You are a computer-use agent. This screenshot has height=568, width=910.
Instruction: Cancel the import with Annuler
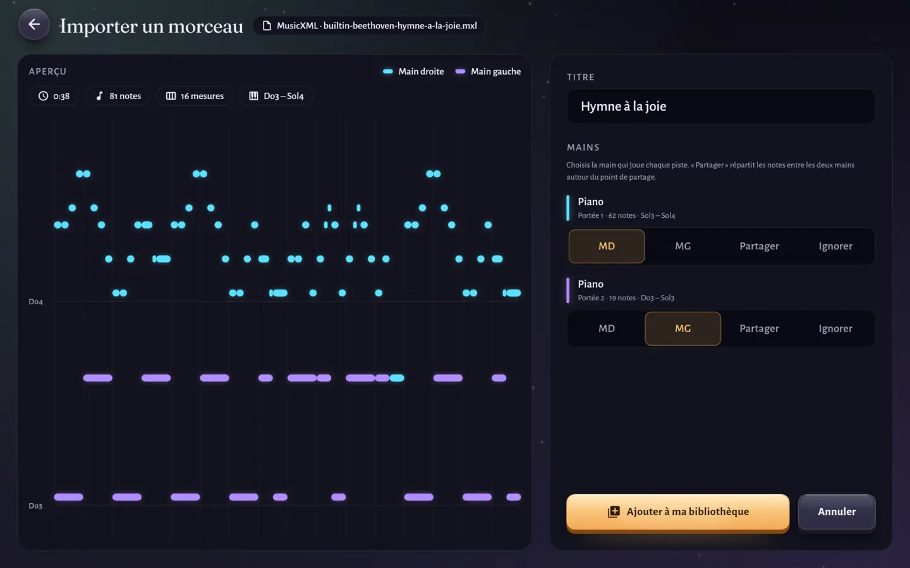tap(837, 512)
